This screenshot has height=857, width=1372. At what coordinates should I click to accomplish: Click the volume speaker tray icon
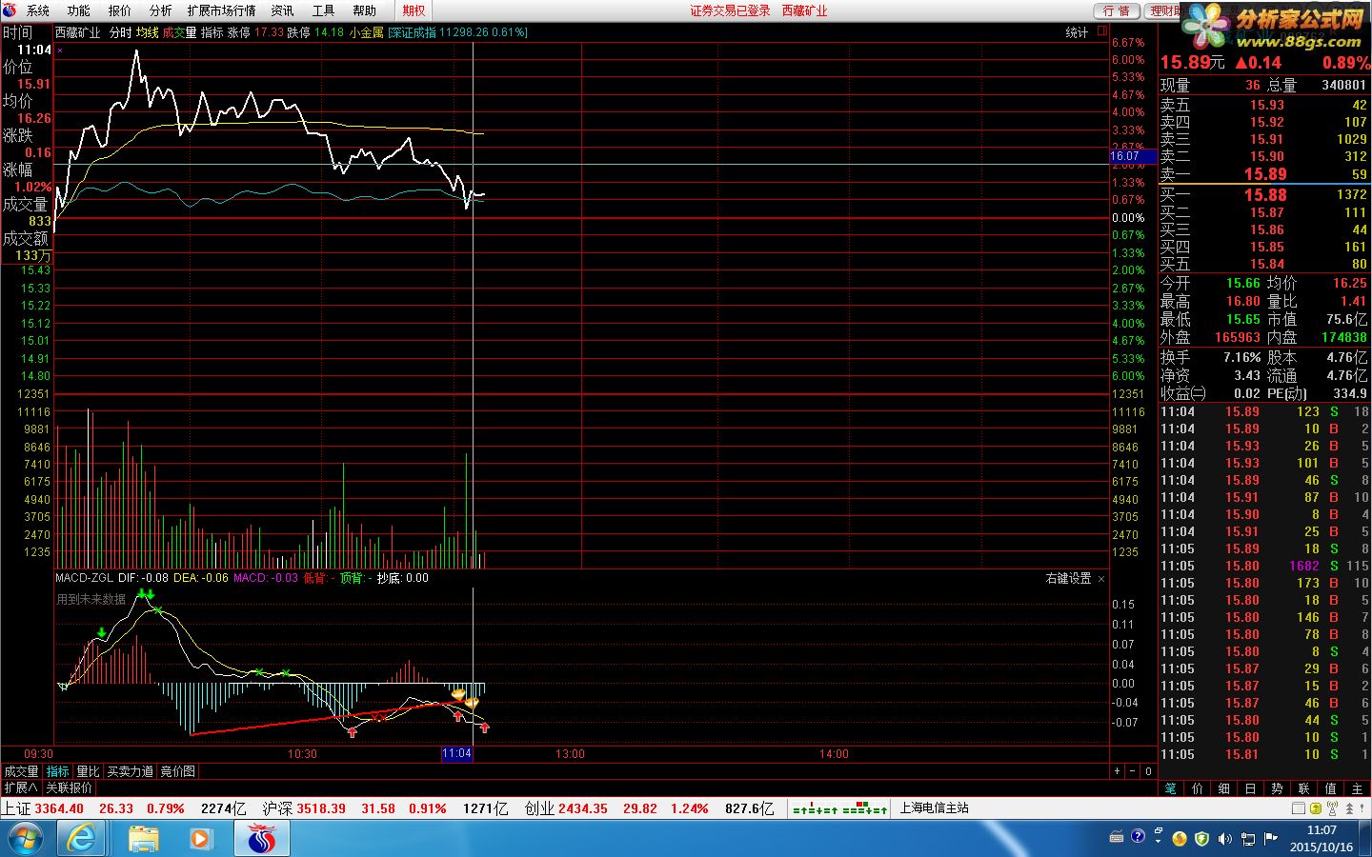[x=1224, y=839]
